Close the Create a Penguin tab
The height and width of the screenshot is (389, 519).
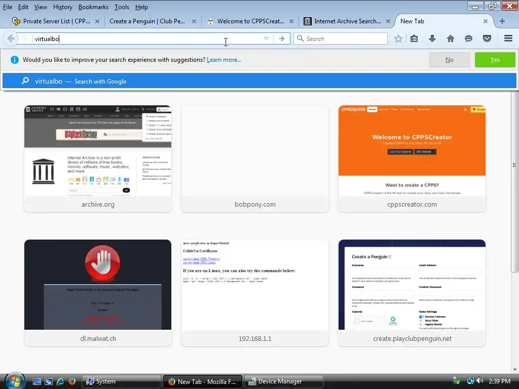(194, 21)
